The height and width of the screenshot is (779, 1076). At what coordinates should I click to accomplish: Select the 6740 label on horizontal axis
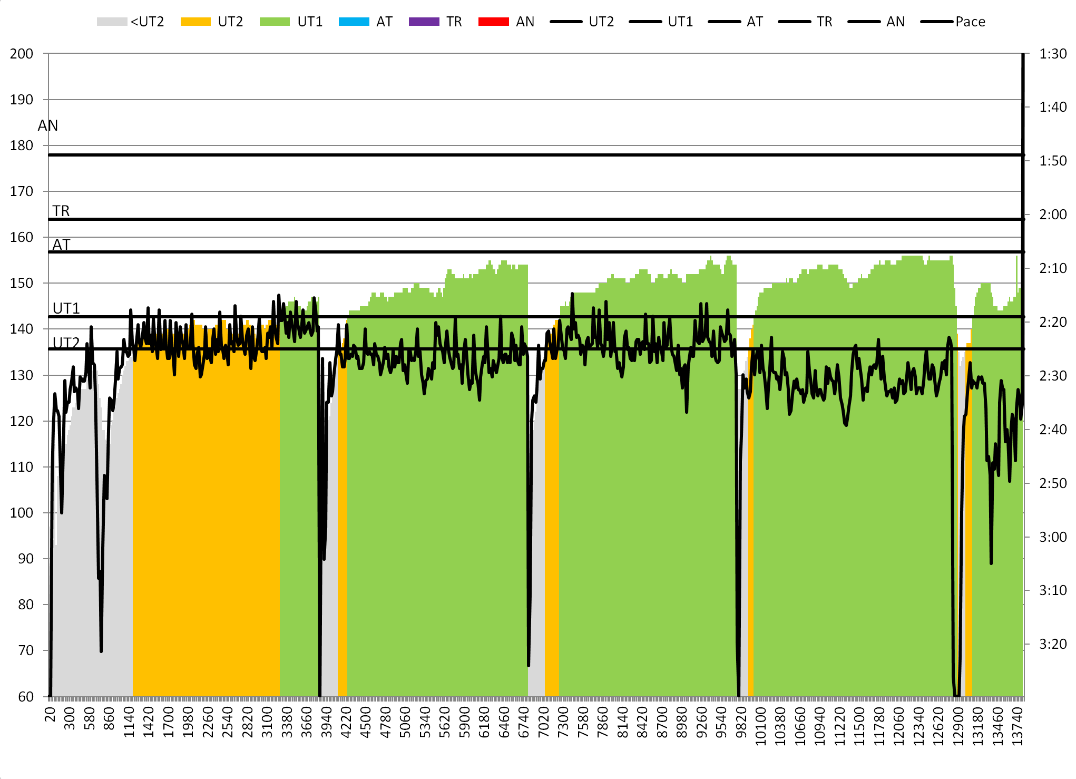click(x=524, y=723)
